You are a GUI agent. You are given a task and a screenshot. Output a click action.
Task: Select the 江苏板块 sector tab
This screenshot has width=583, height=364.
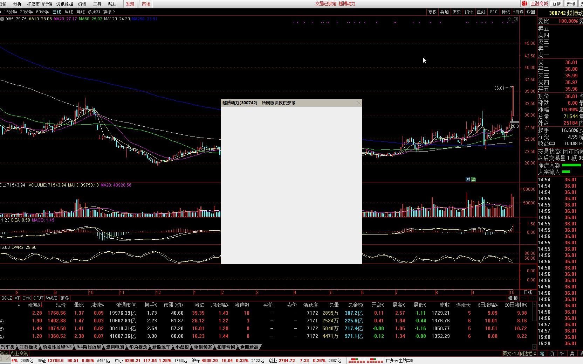28,347
